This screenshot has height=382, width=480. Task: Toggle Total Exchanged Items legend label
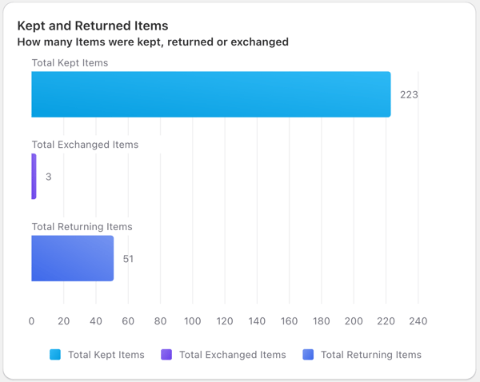(x=232, y=355)
